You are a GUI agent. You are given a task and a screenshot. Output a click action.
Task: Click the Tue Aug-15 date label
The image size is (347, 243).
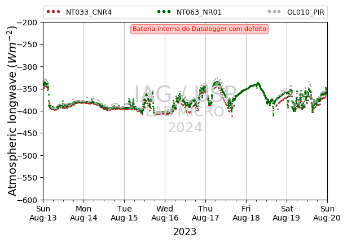tap(124, 213)
